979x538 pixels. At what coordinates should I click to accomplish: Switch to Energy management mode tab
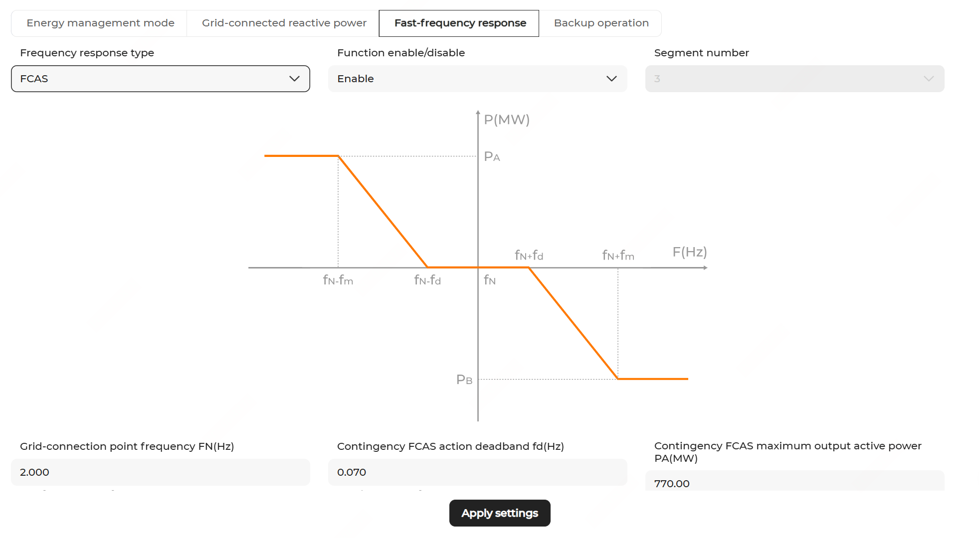tap(100, 23)
